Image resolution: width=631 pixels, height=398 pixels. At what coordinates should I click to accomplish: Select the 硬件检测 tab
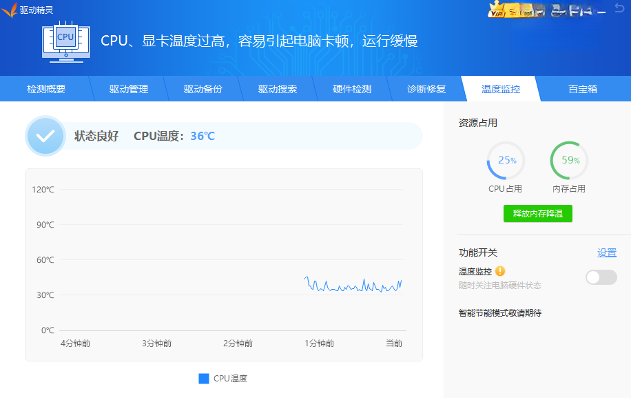(x=352, y=89)
